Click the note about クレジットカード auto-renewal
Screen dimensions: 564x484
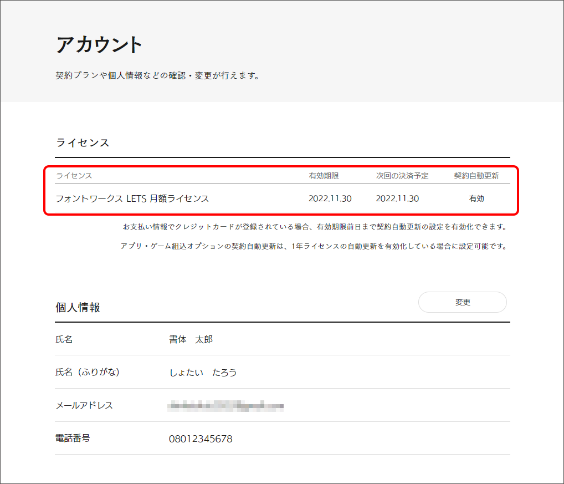[314, 227]
